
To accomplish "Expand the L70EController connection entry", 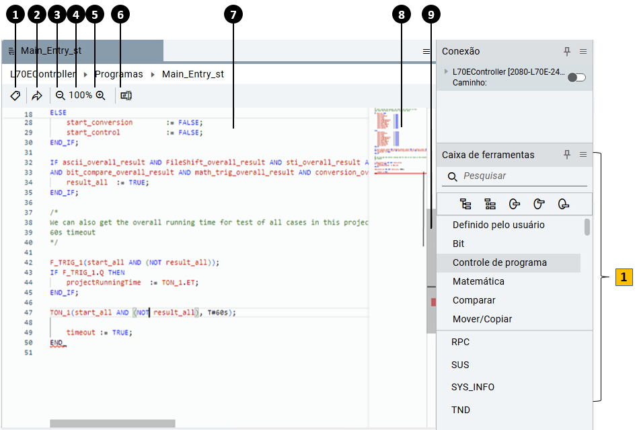I will click(x=446, y=71).
